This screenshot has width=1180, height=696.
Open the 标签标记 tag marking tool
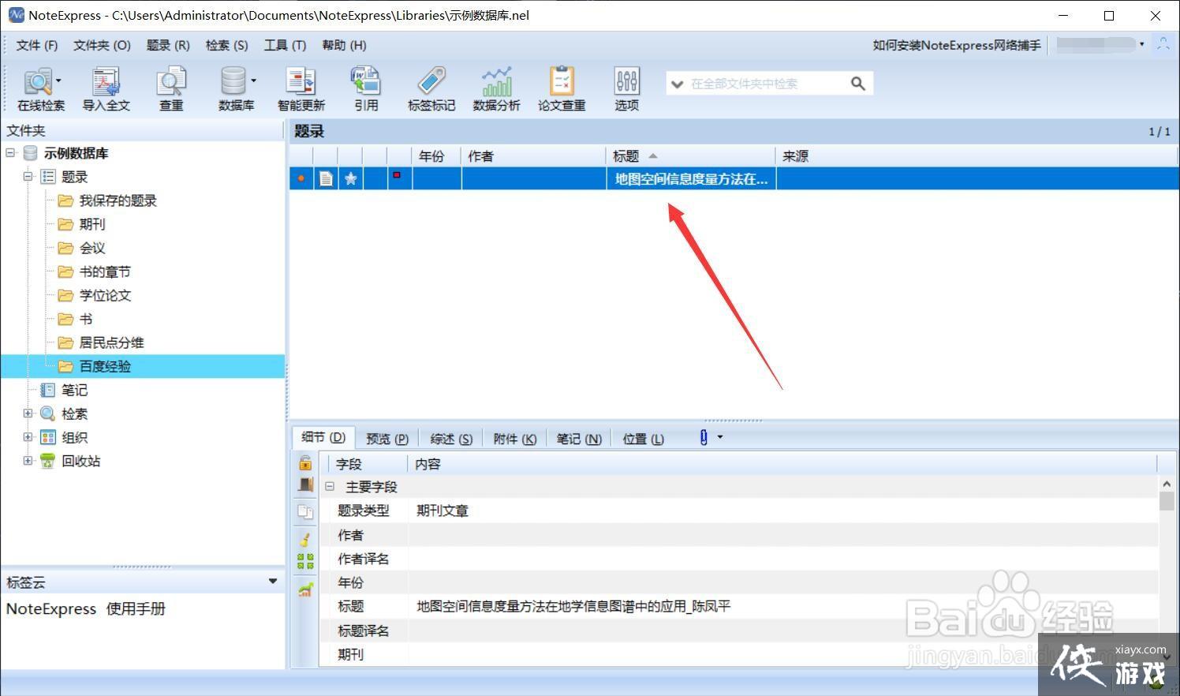click(x=431, y=88)
